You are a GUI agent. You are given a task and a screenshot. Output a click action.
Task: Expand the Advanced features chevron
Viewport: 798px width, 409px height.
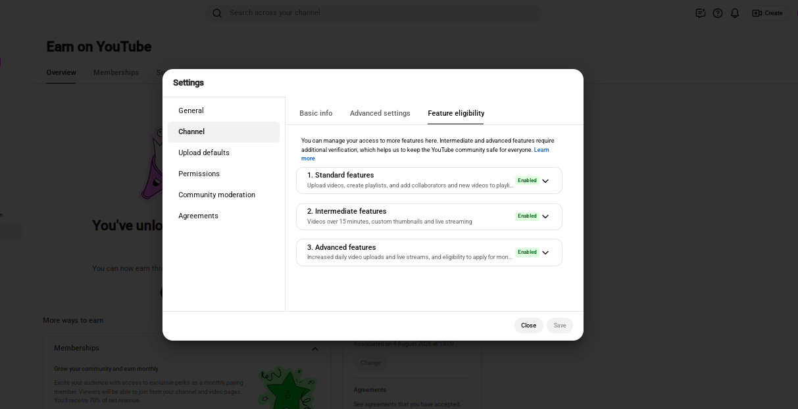[x=545, y=253]
